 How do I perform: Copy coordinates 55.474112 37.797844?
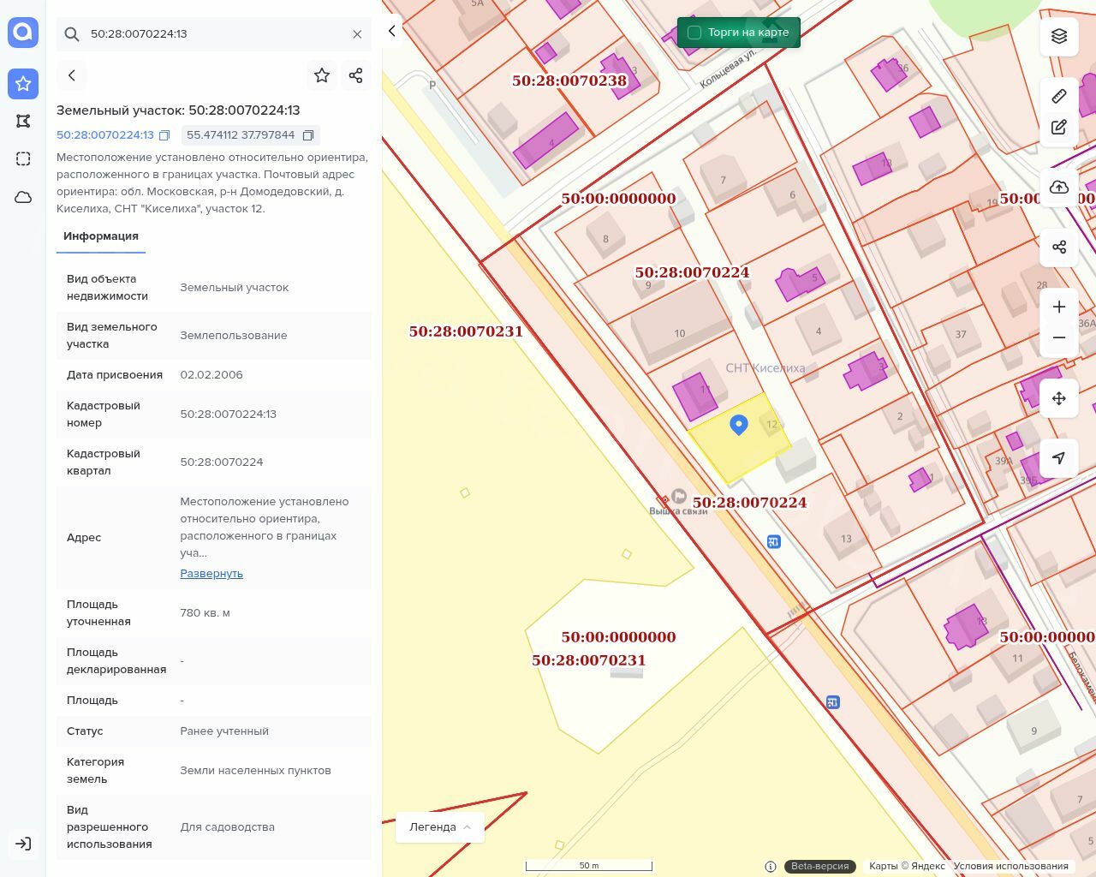click(308, 135)
